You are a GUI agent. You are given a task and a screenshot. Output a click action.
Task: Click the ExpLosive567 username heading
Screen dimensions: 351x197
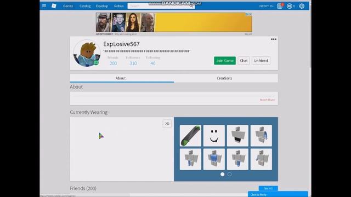point(121,44)
